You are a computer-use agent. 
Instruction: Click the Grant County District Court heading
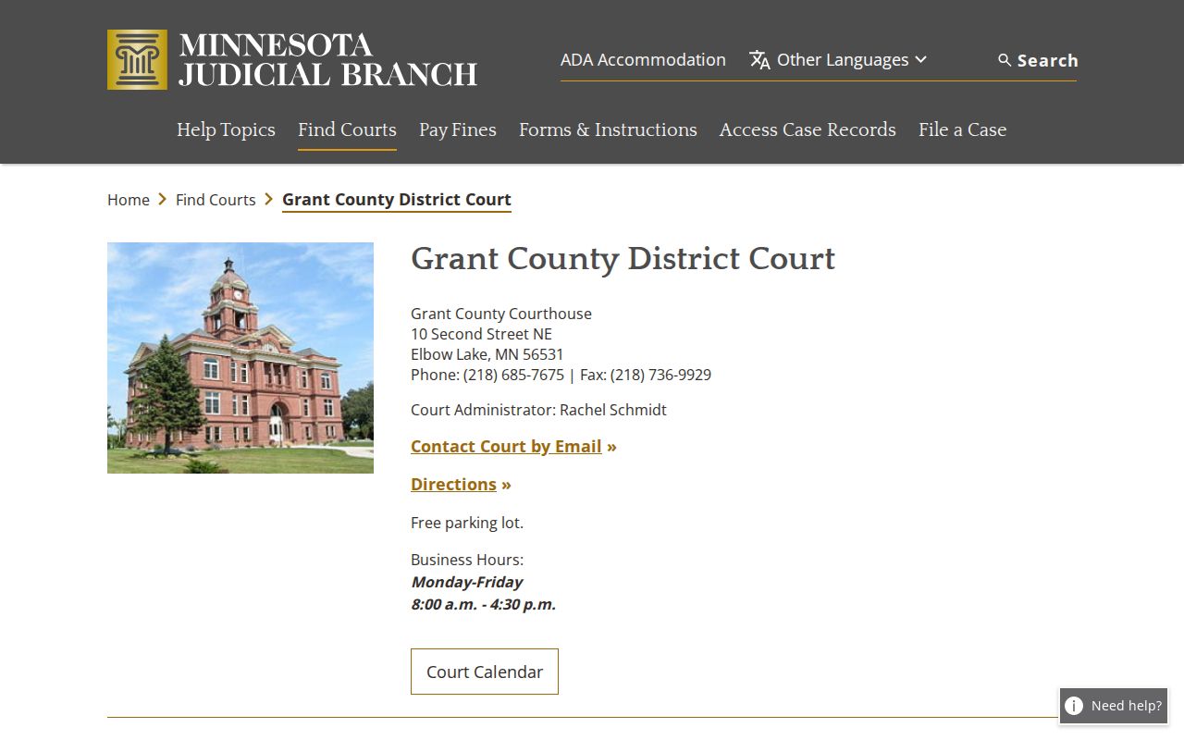tap(623, 259)
